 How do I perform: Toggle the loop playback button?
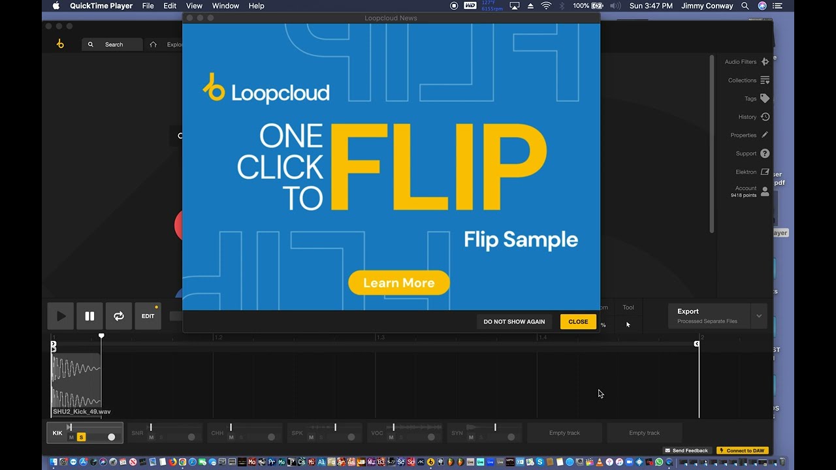pyautogui.click(x=119, y=316)
